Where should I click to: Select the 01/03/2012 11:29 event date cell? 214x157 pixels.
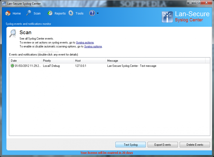click(28, 66)
